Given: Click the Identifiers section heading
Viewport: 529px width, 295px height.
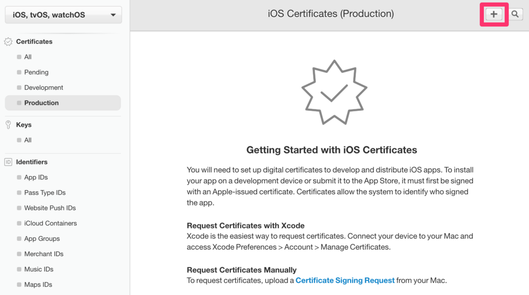Looking at the screenshot, I should click(x=32, y=162).
